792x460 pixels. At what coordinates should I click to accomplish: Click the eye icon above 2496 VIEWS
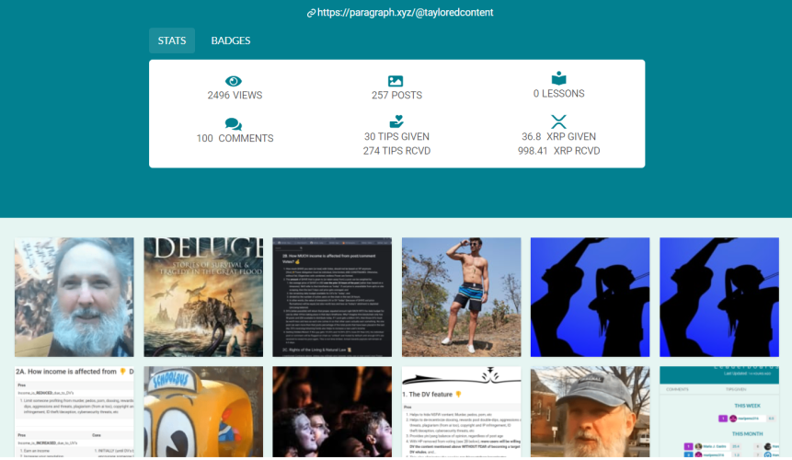(234, 81)
